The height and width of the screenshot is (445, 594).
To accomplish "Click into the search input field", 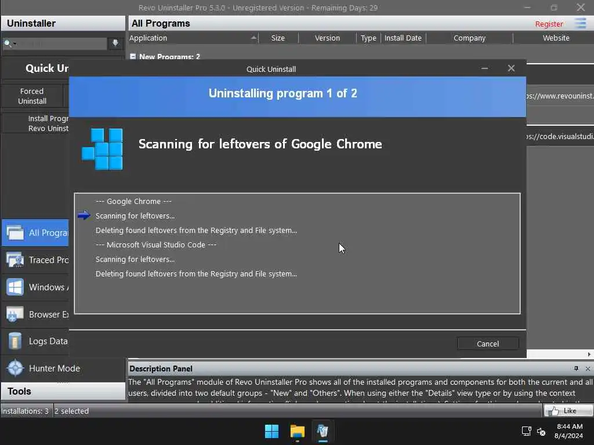I will click(61, 43).
